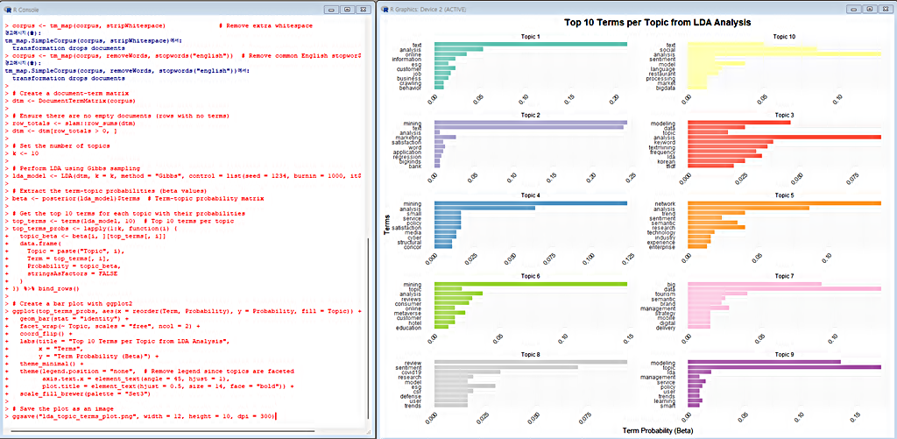Click the teal 'text' bar in Topic 1
897x439 pixels.
531,44
